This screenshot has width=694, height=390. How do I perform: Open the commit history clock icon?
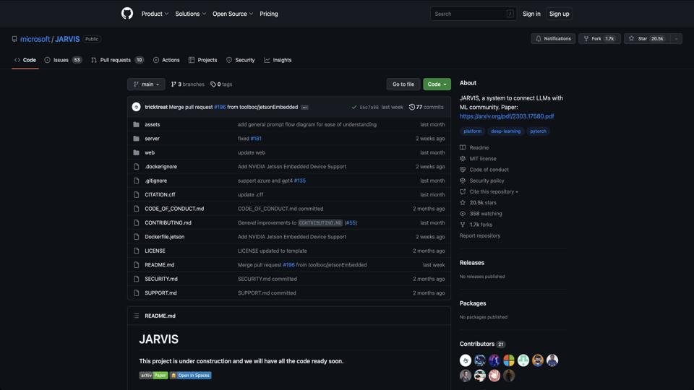[x=412, y=107]
